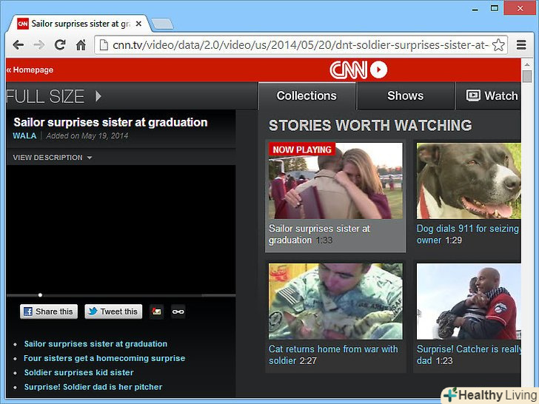
Task: Click the copy link chain icon
Action: [x=178, y=312]
